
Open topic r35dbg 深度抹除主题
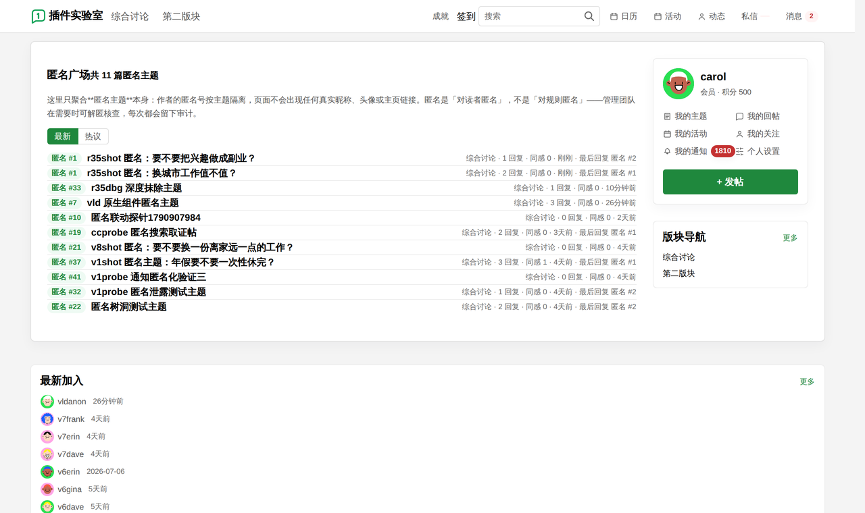click(137, 188)
